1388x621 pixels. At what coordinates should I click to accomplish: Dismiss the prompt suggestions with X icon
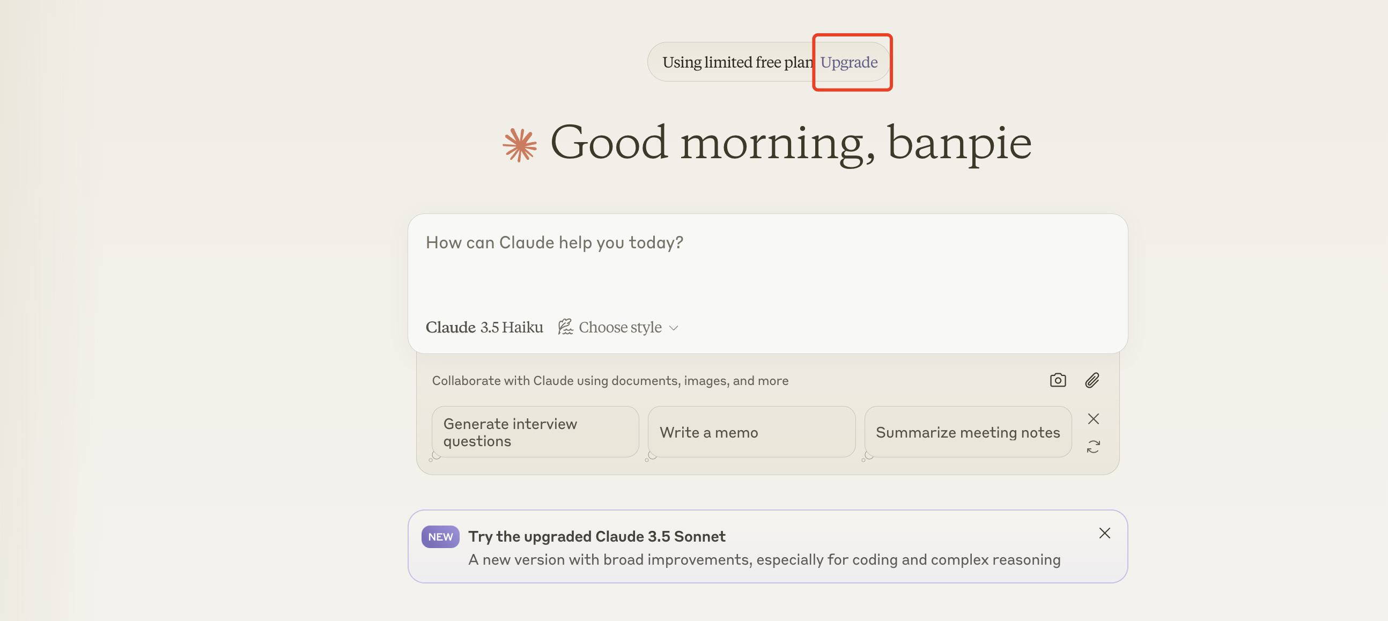[1092, 418]
